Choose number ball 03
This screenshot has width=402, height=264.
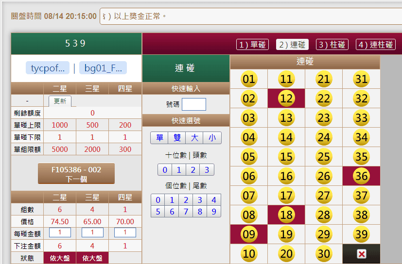[249, 118]
